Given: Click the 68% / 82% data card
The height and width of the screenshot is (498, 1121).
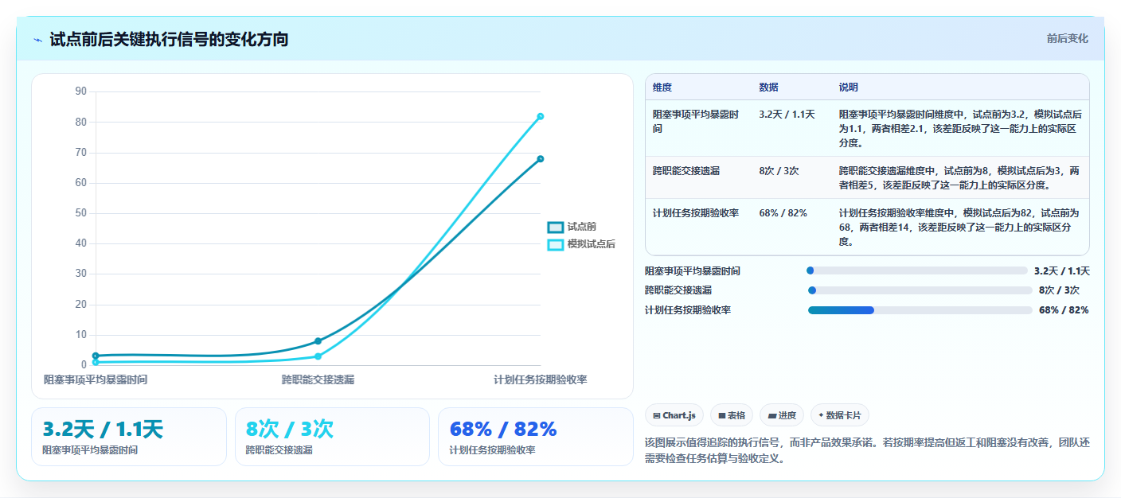Looking at the screenshot, I should (535, 437).
